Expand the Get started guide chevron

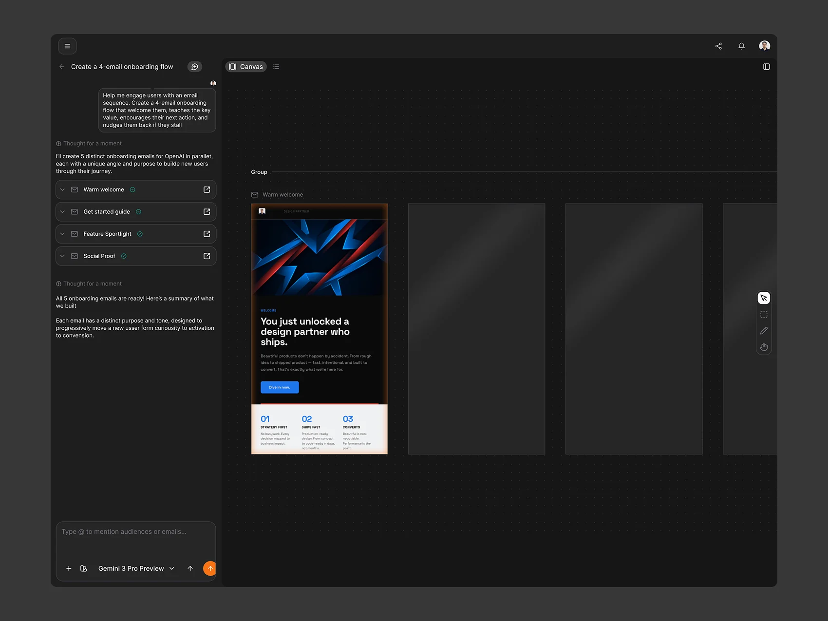[x=62, y=212]
